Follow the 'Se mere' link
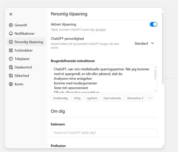The width and height of the screenshot is (178, 152). click(x=101, y=30)
